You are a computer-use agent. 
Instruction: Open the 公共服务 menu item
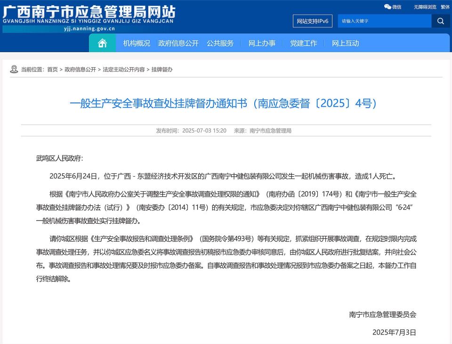(x=220, y=43)
